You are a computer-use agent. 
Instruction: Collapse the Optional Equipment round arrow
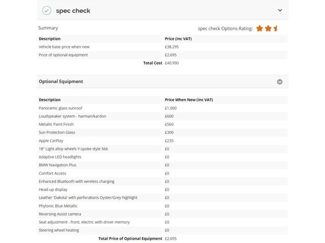(x=280, y=82)
